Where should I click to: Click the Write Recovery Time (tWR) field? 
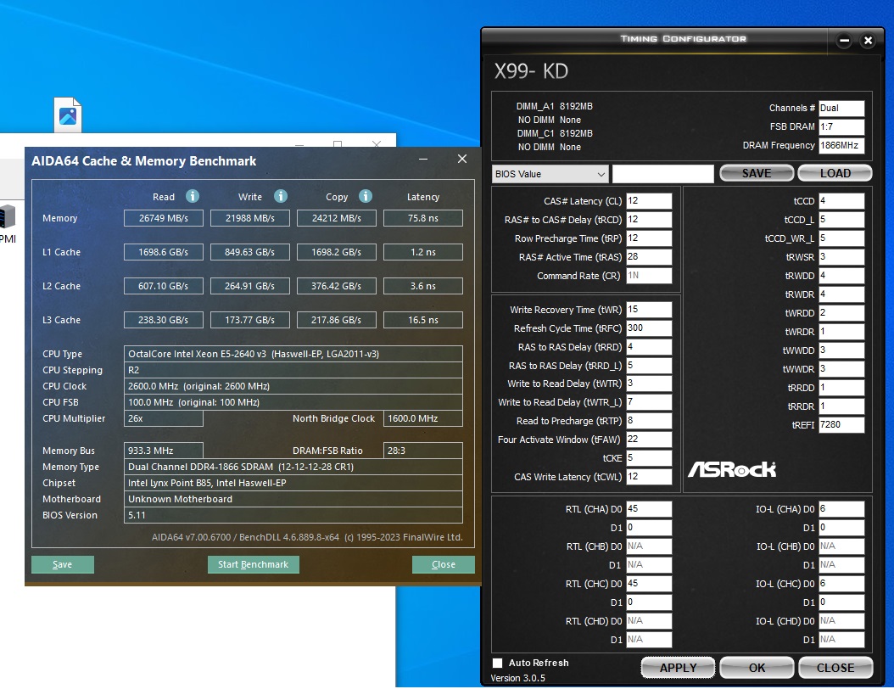(649, 310)
